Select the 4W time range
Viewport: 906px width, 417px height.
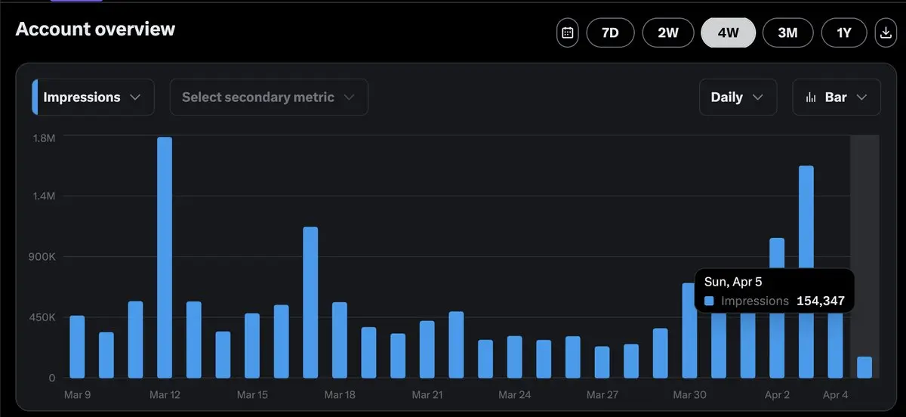728,33
